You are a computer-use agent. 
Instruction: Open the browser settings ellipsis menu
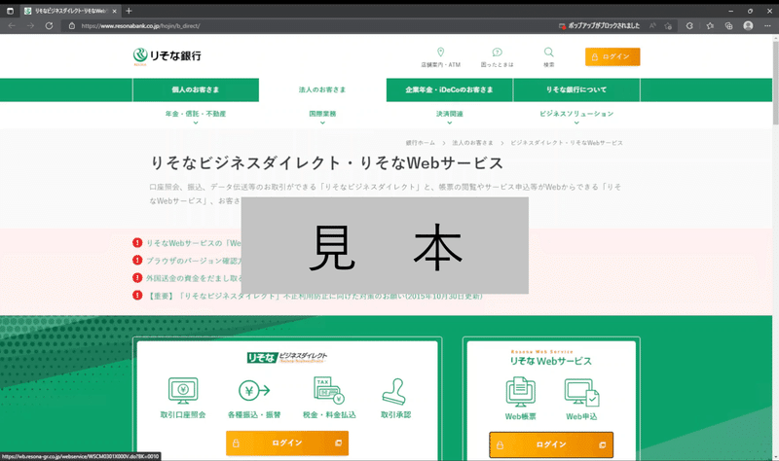tap(767, 26)
